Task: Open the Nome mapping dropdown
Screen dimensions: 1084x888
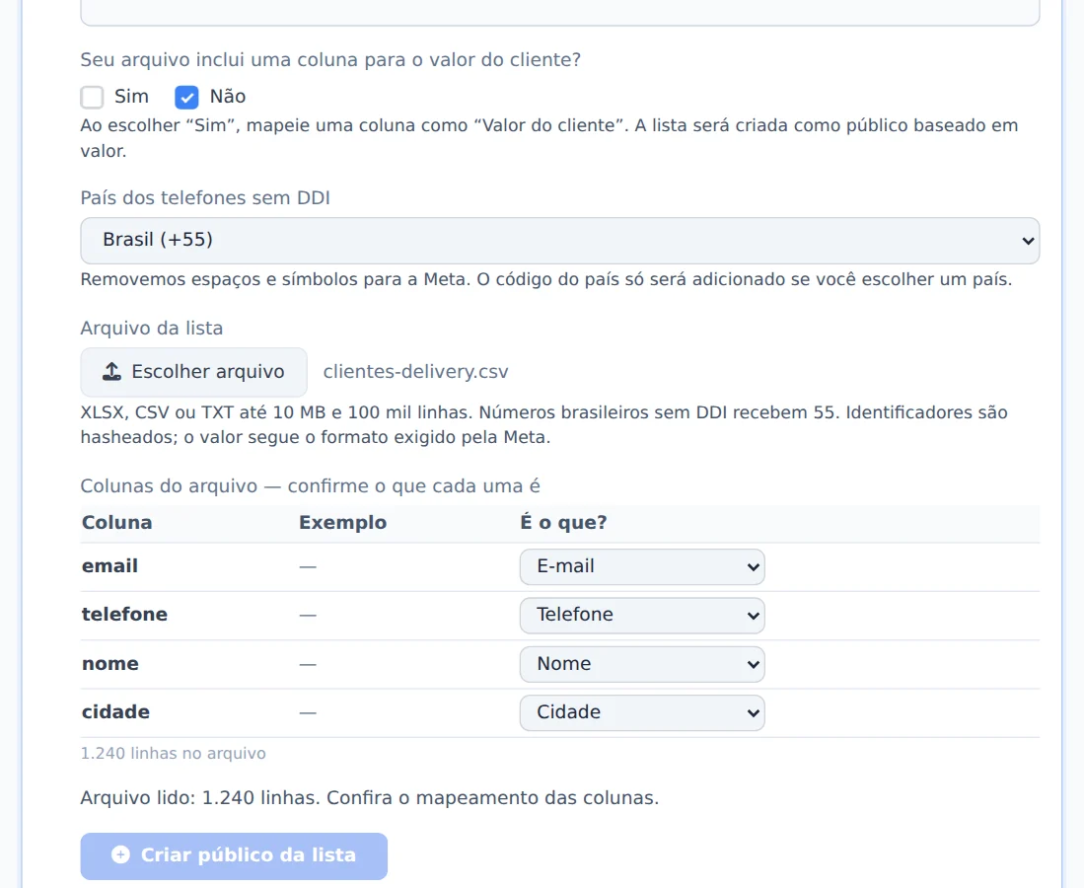Action: tap(642, 664)
